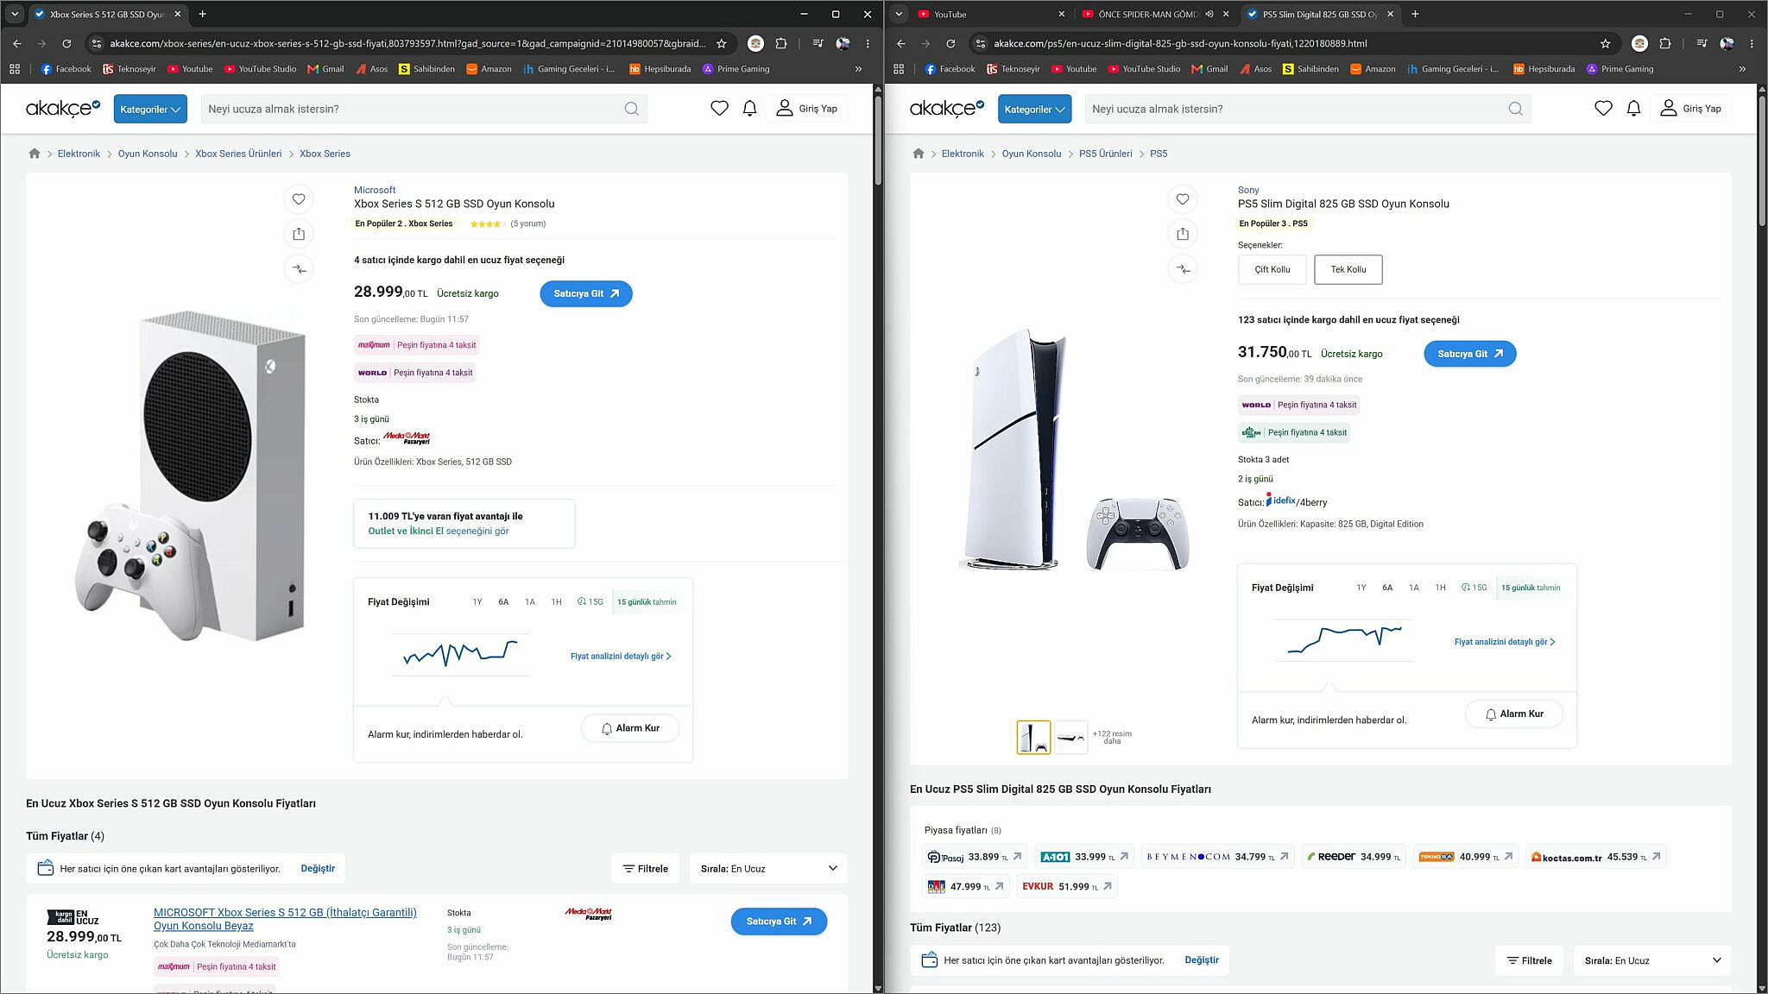
Task: Open Sırala: En Ucuz dropdown for Xbox
Action: click(x=768, y=868)
